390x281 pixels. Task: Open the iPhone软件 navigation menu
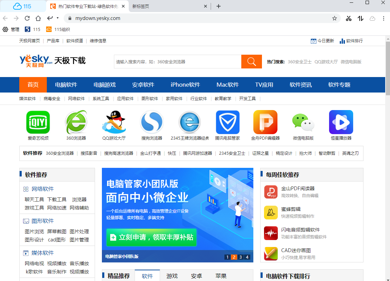click(185, 85)
